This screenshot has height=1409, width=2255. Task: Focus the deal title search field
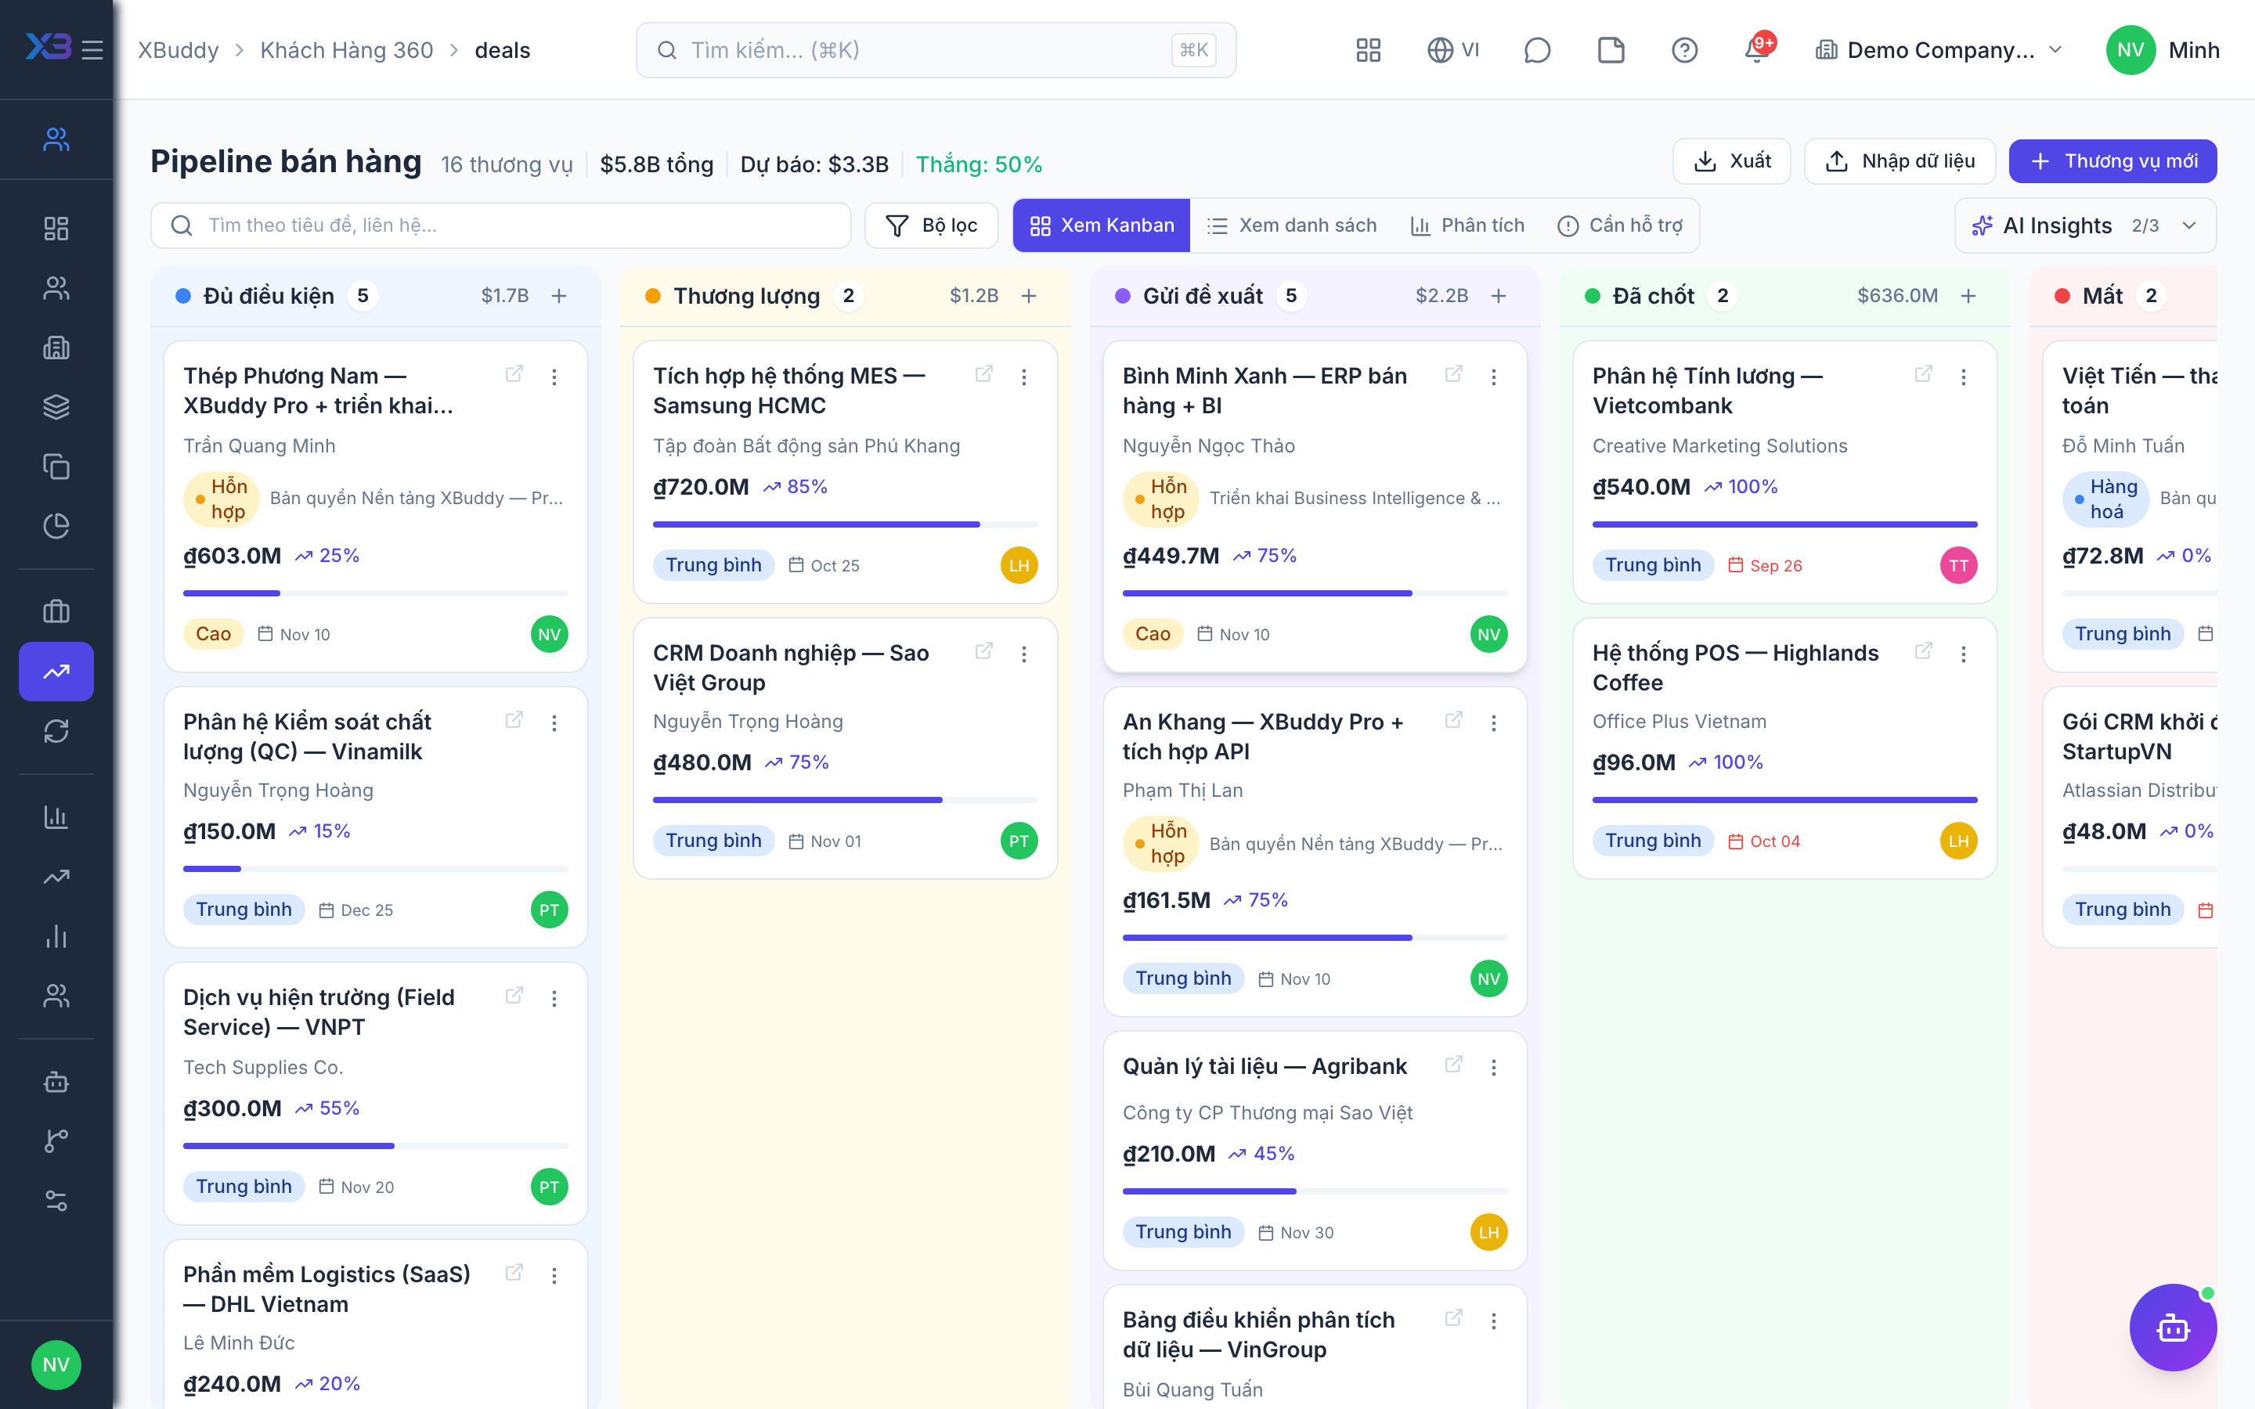(501, 225)
